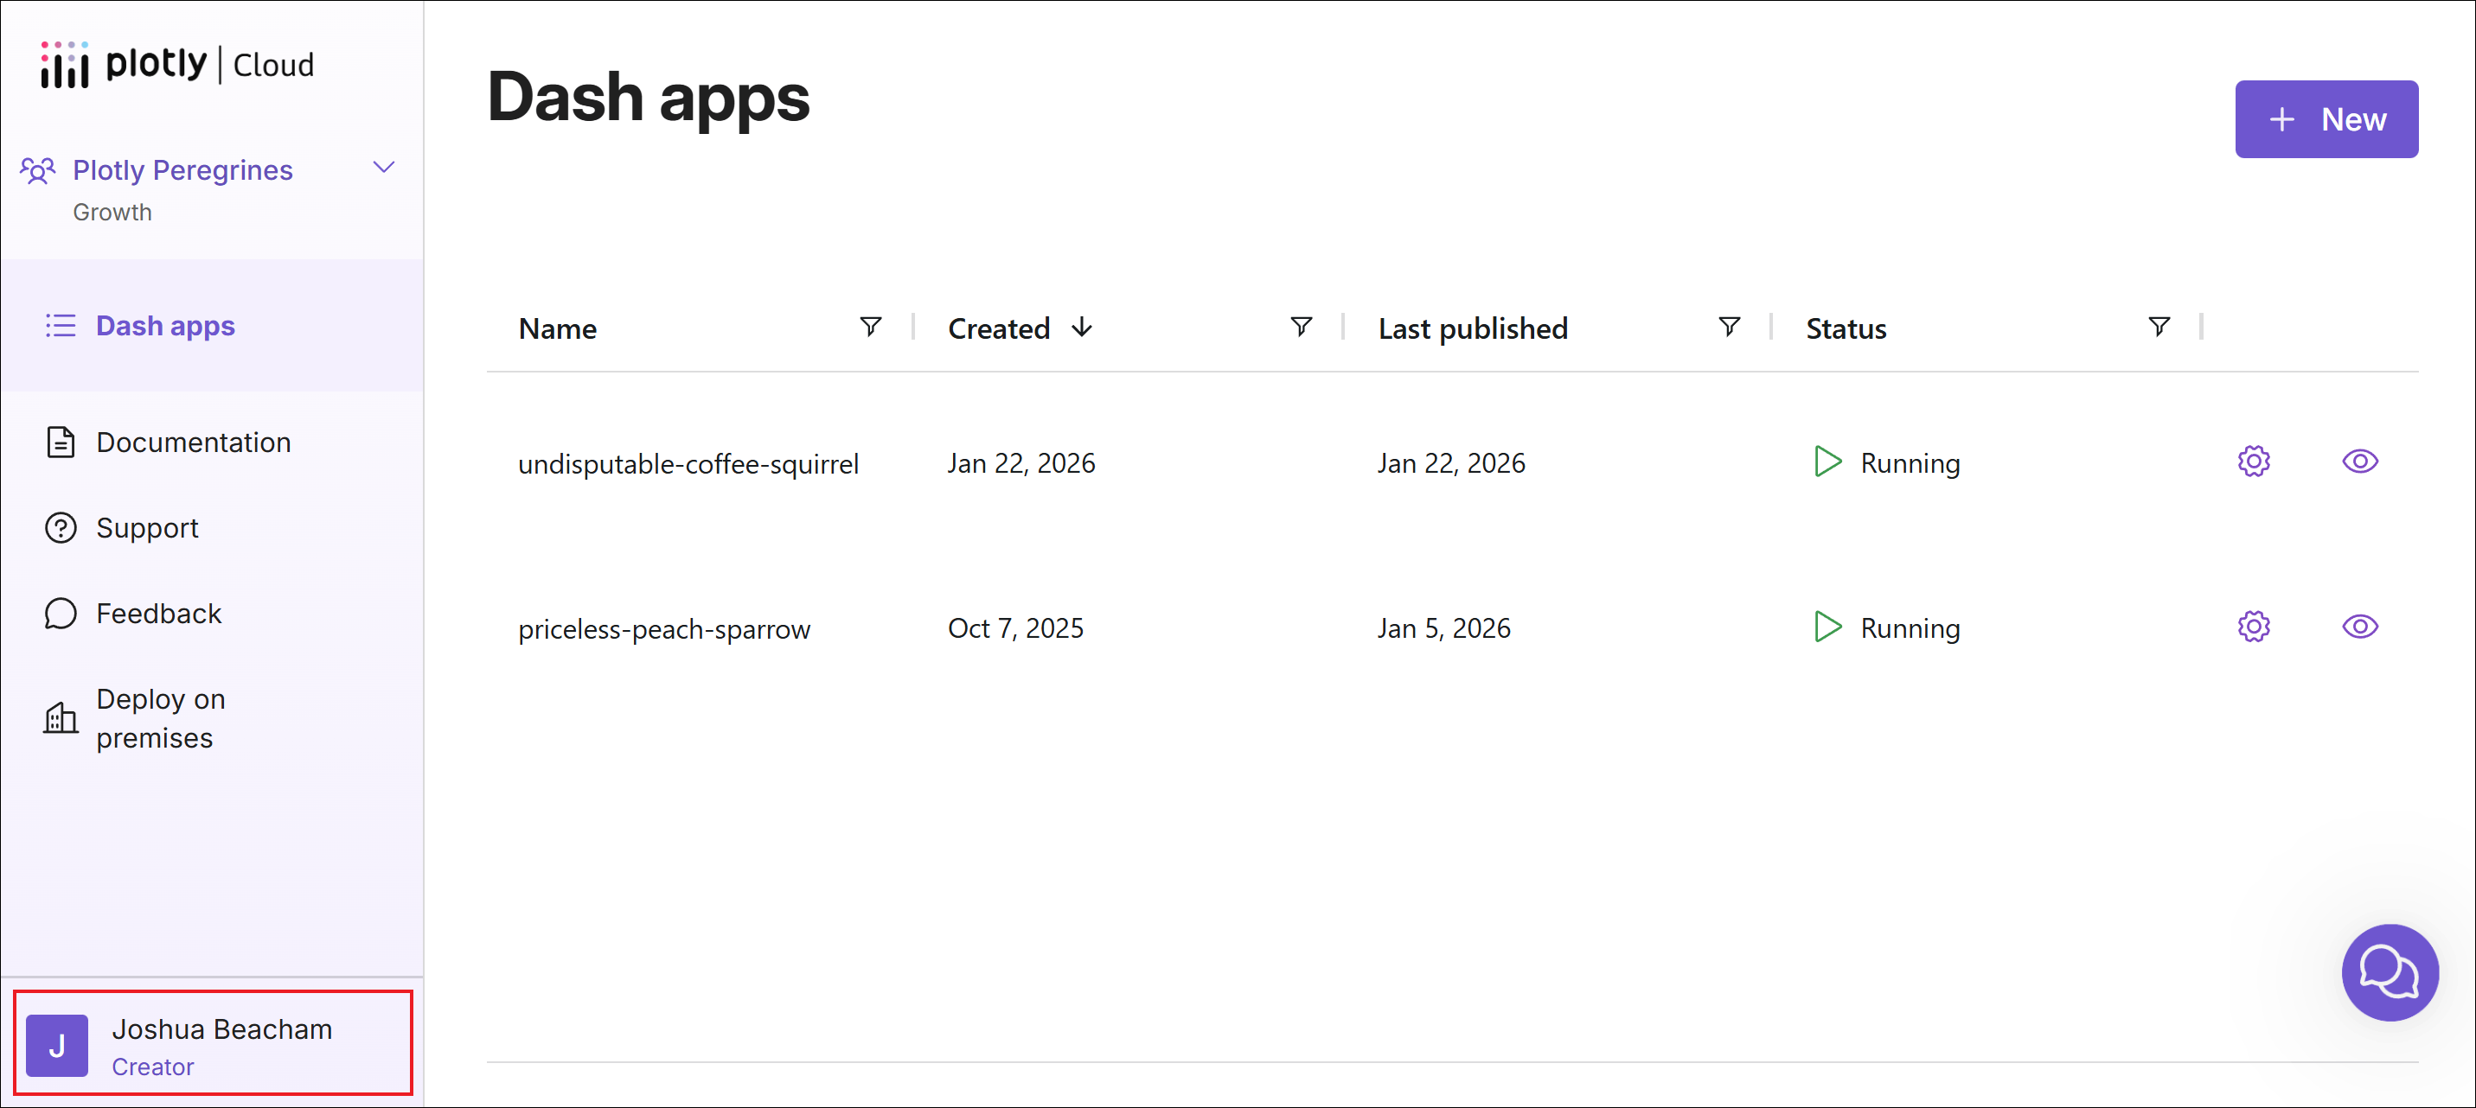Click the Running status icon for undisputable-coffee-squirrel
Image resolution: width=2476 pixels, height=1108 pixels.
point(1827,462)
